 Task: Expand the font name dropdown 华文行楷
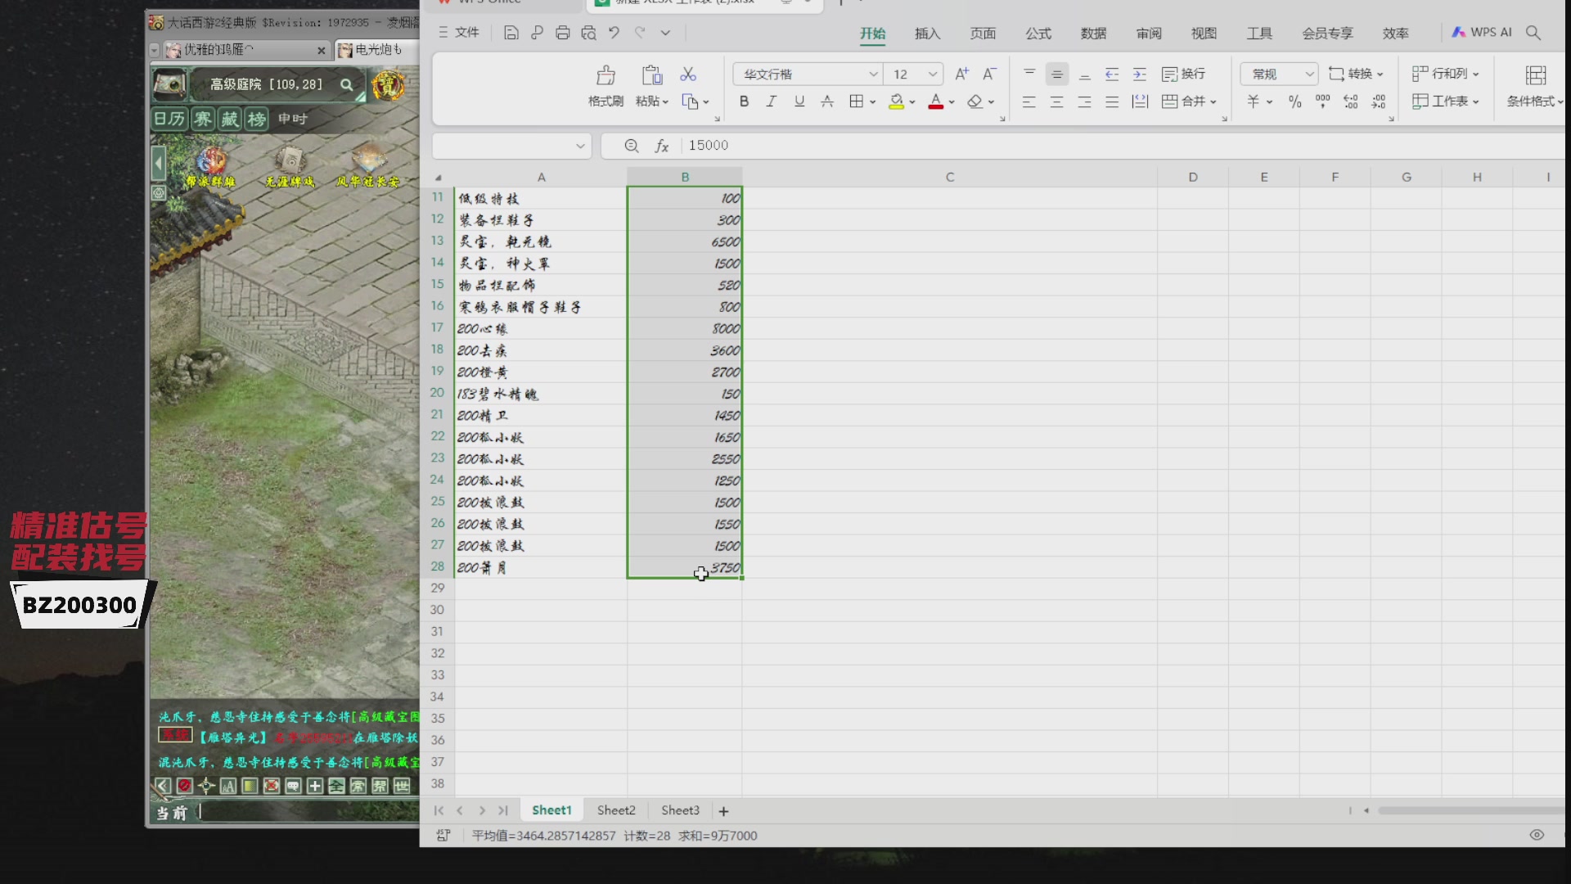(873, 74)
